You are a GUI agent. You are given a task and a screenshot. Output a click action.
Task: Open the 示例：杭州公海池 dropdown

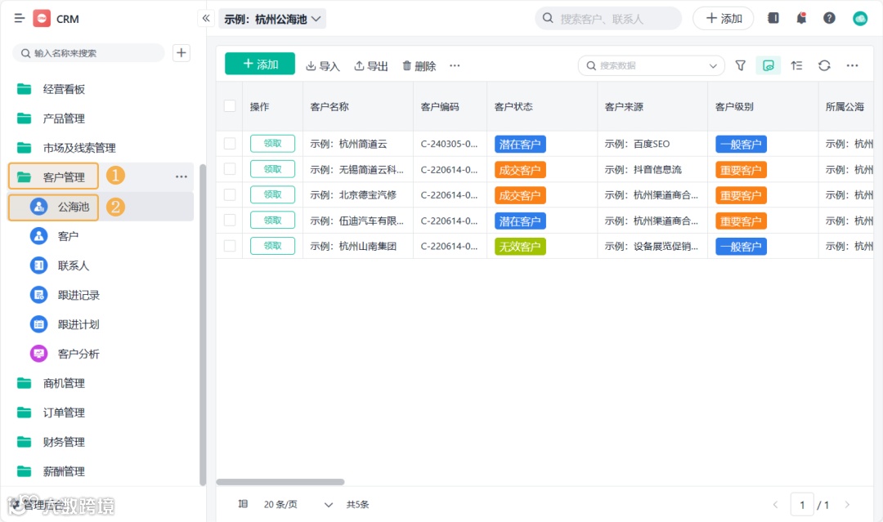pos(272,19)
